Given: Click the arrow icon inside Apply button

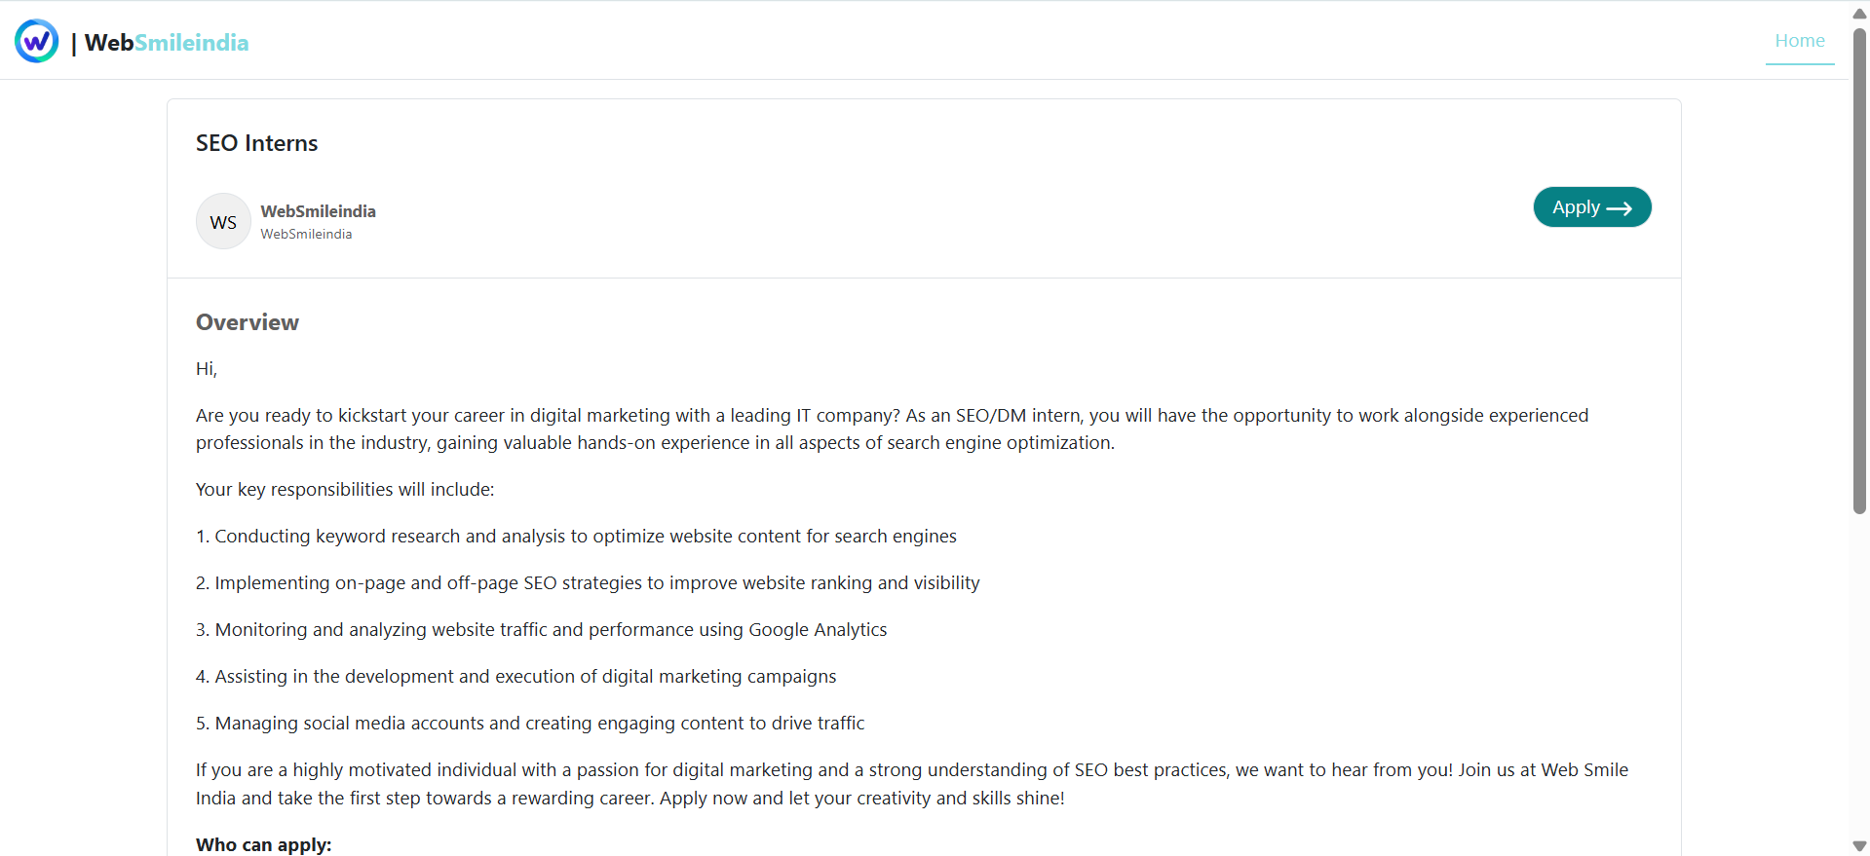Looking at the screenshot, I should tap(1619, 208).
